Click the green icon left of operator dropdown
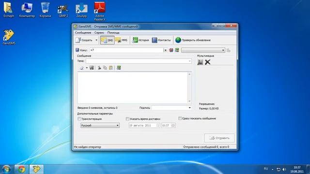The height and width of the screenshot is (174, 310). [x=177, y=50]
